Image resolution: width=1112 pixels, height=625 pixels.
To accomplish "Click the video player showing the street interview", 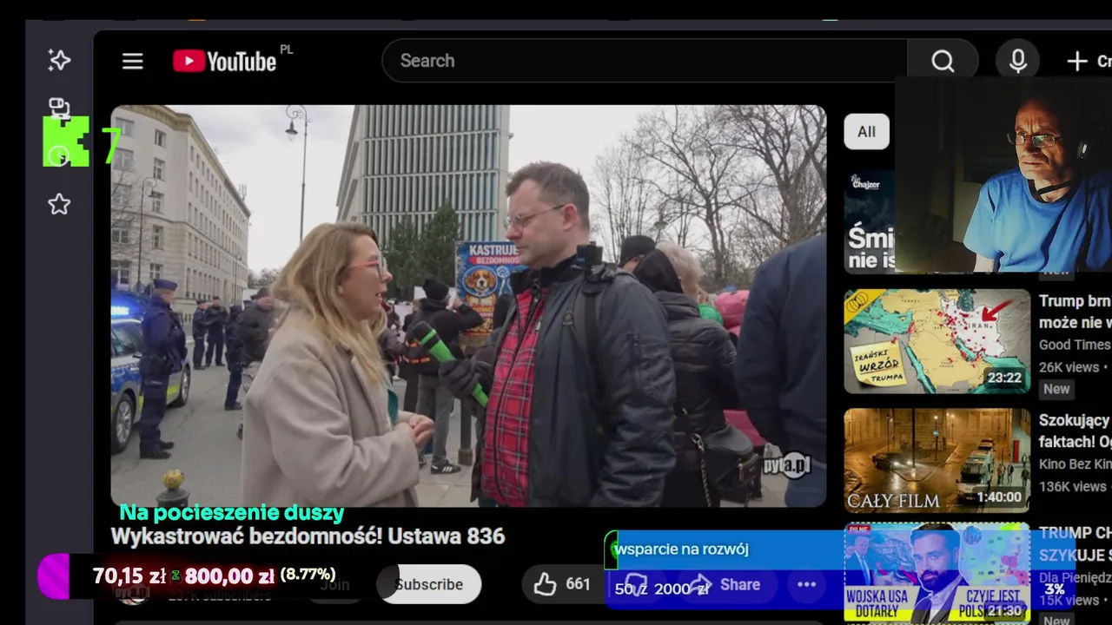I will pos(468,306).
